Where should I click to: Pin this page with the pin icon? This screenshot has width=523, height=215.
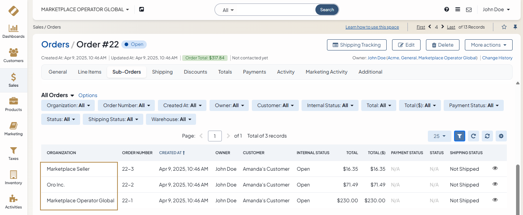(515, 27)
